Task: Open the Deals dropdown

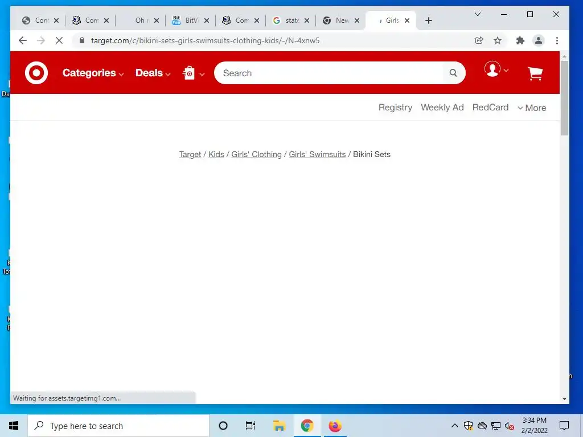Action: (153, 73)
